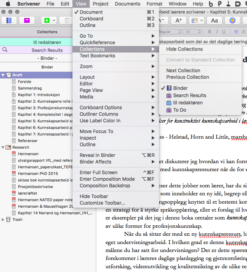The width and height of the screenshot is (247, 272).
Task: Open the project targets bullseye icon
Action: (233, 20)
